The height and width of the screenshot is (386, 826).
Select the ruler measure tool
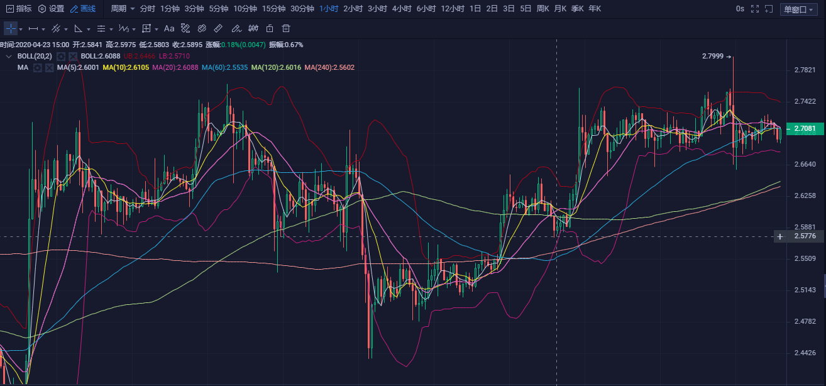point(218,29)
